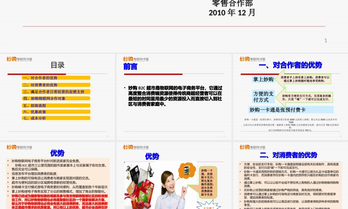Click the 零售合作部 title text

232,3
